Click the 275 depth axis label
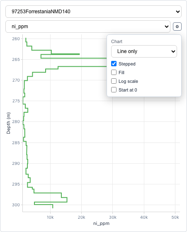The width and height of the screenshot is (187, 232). pos(16,101)
